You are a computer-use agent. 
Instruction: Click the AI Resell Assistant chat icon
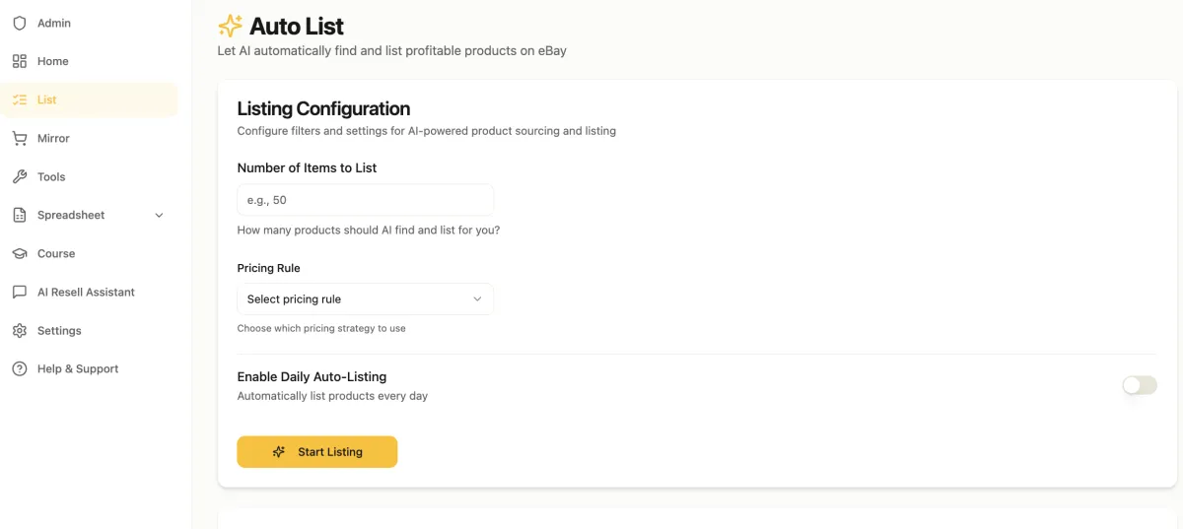click(20, 292)
